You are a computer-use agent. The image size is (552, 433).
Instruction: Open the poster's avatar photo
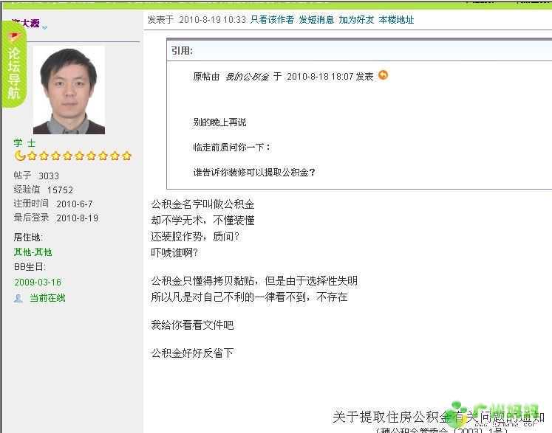coord(69,90)
